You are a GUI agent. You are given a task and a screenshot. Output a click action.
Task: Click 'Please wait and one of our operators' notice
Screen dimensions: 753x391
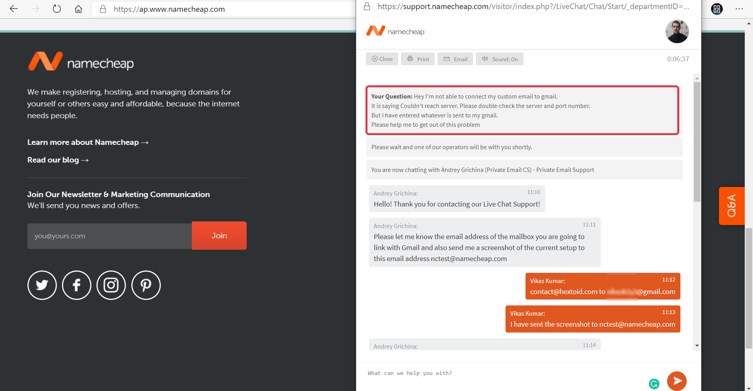(524, 147)
